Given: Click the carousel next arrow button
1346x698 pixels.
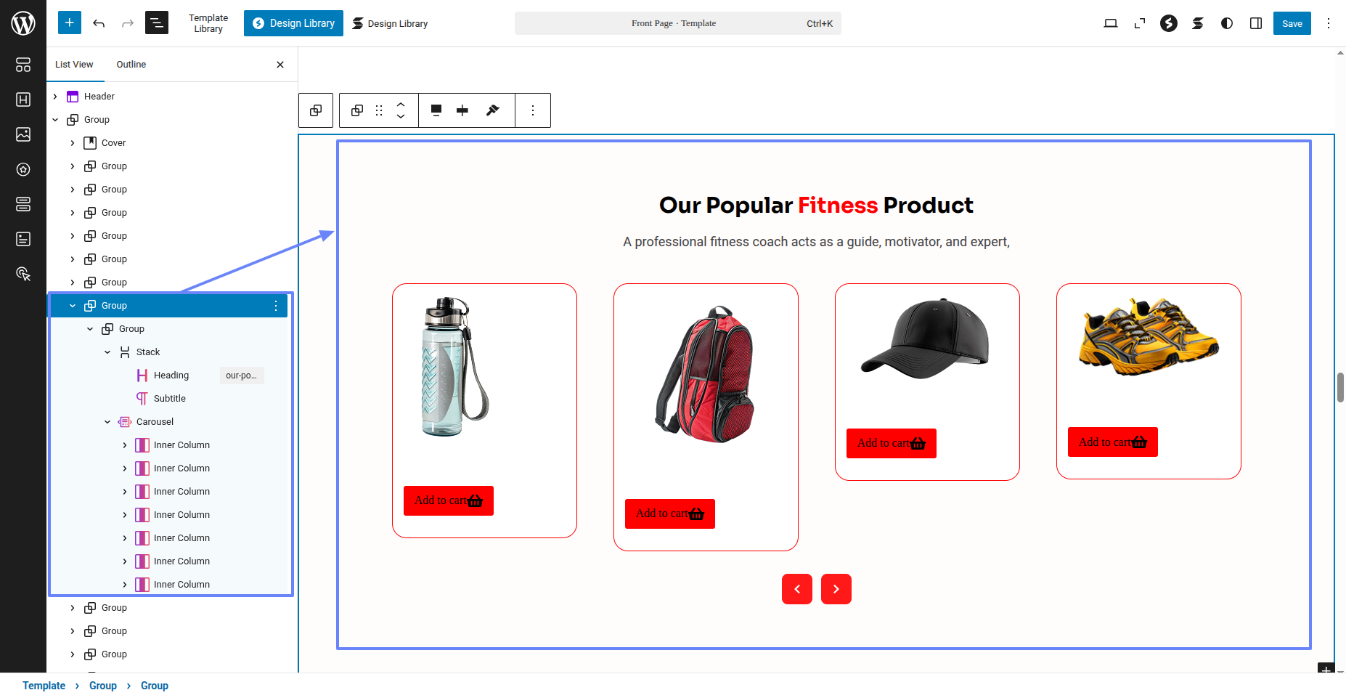Looking at the screenshot, I should pyautogui.click(x=836, y=589).
